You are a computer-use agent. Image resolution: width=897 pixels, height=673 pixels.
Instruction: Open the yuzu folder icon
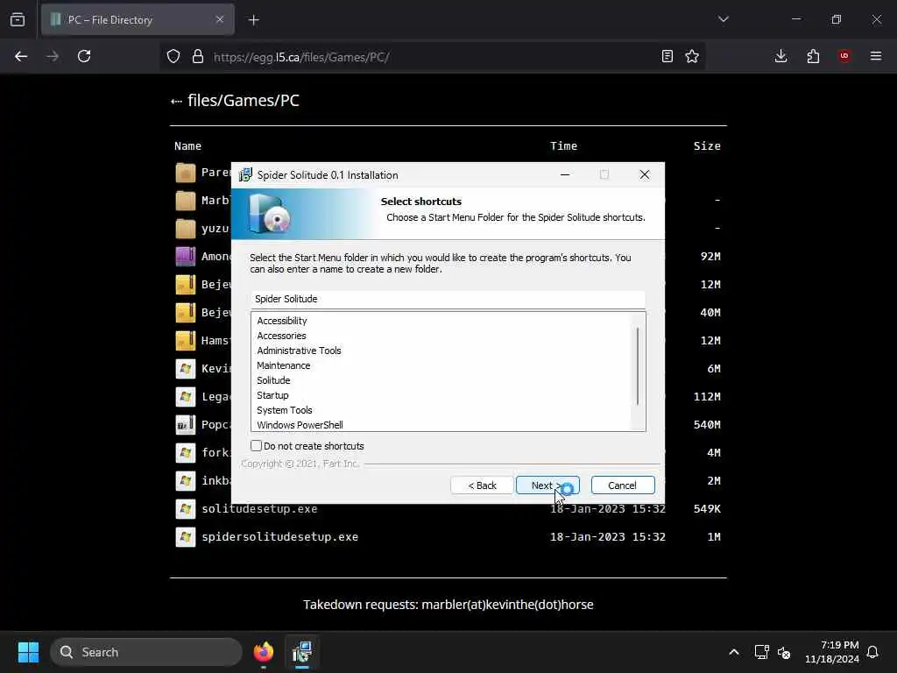coord(186,229)
